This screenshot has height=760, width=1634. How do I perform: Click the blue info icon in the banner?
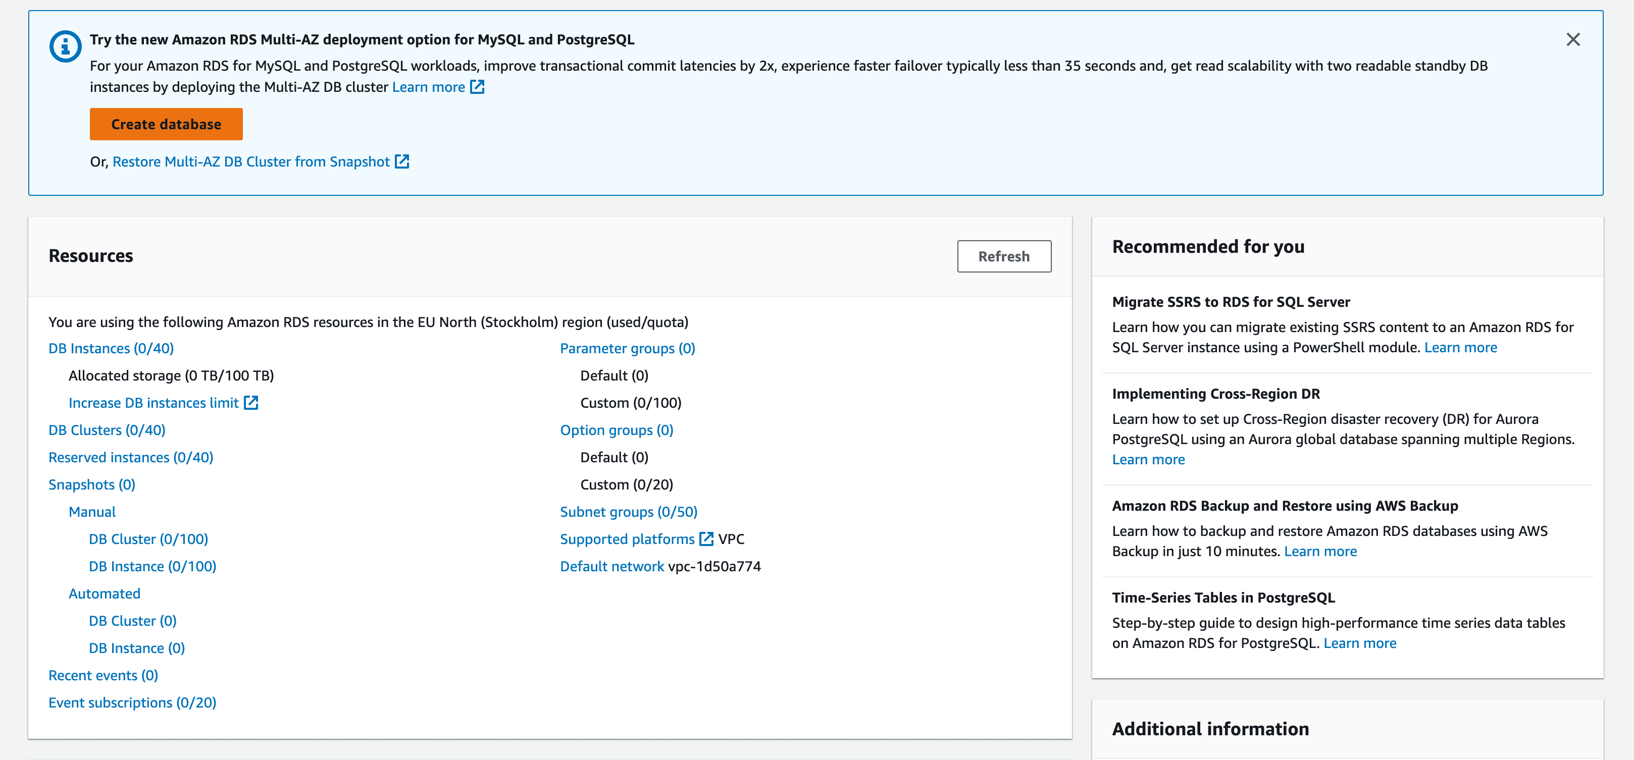[x=65, y=46]
